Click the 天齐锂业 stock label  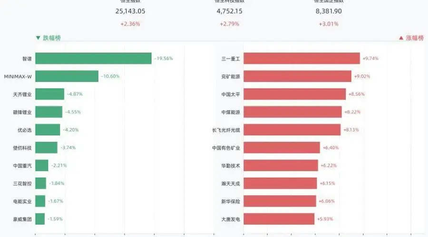(x=22, y=94)
